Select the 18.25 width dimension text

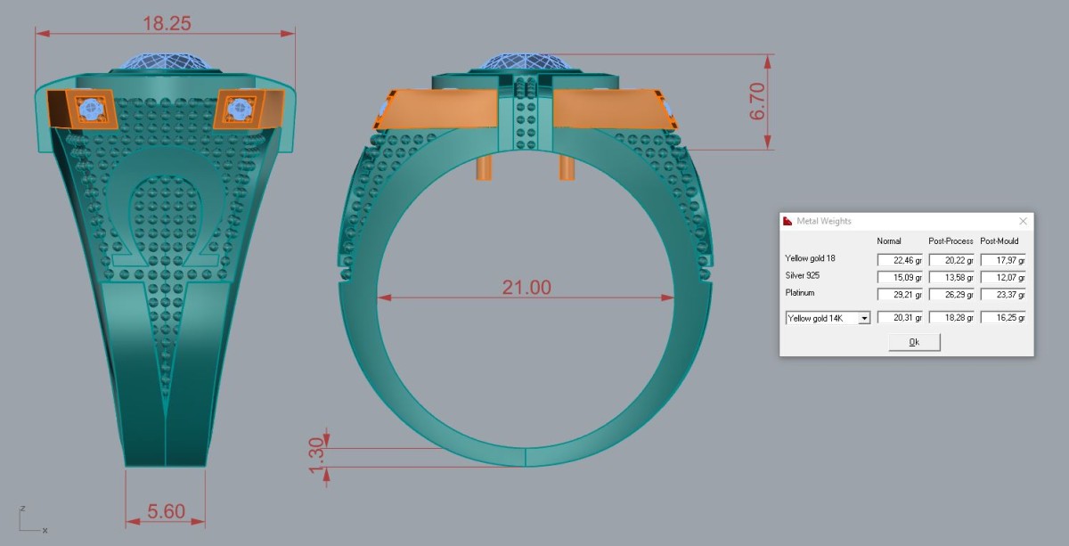[x=166, y=22]
